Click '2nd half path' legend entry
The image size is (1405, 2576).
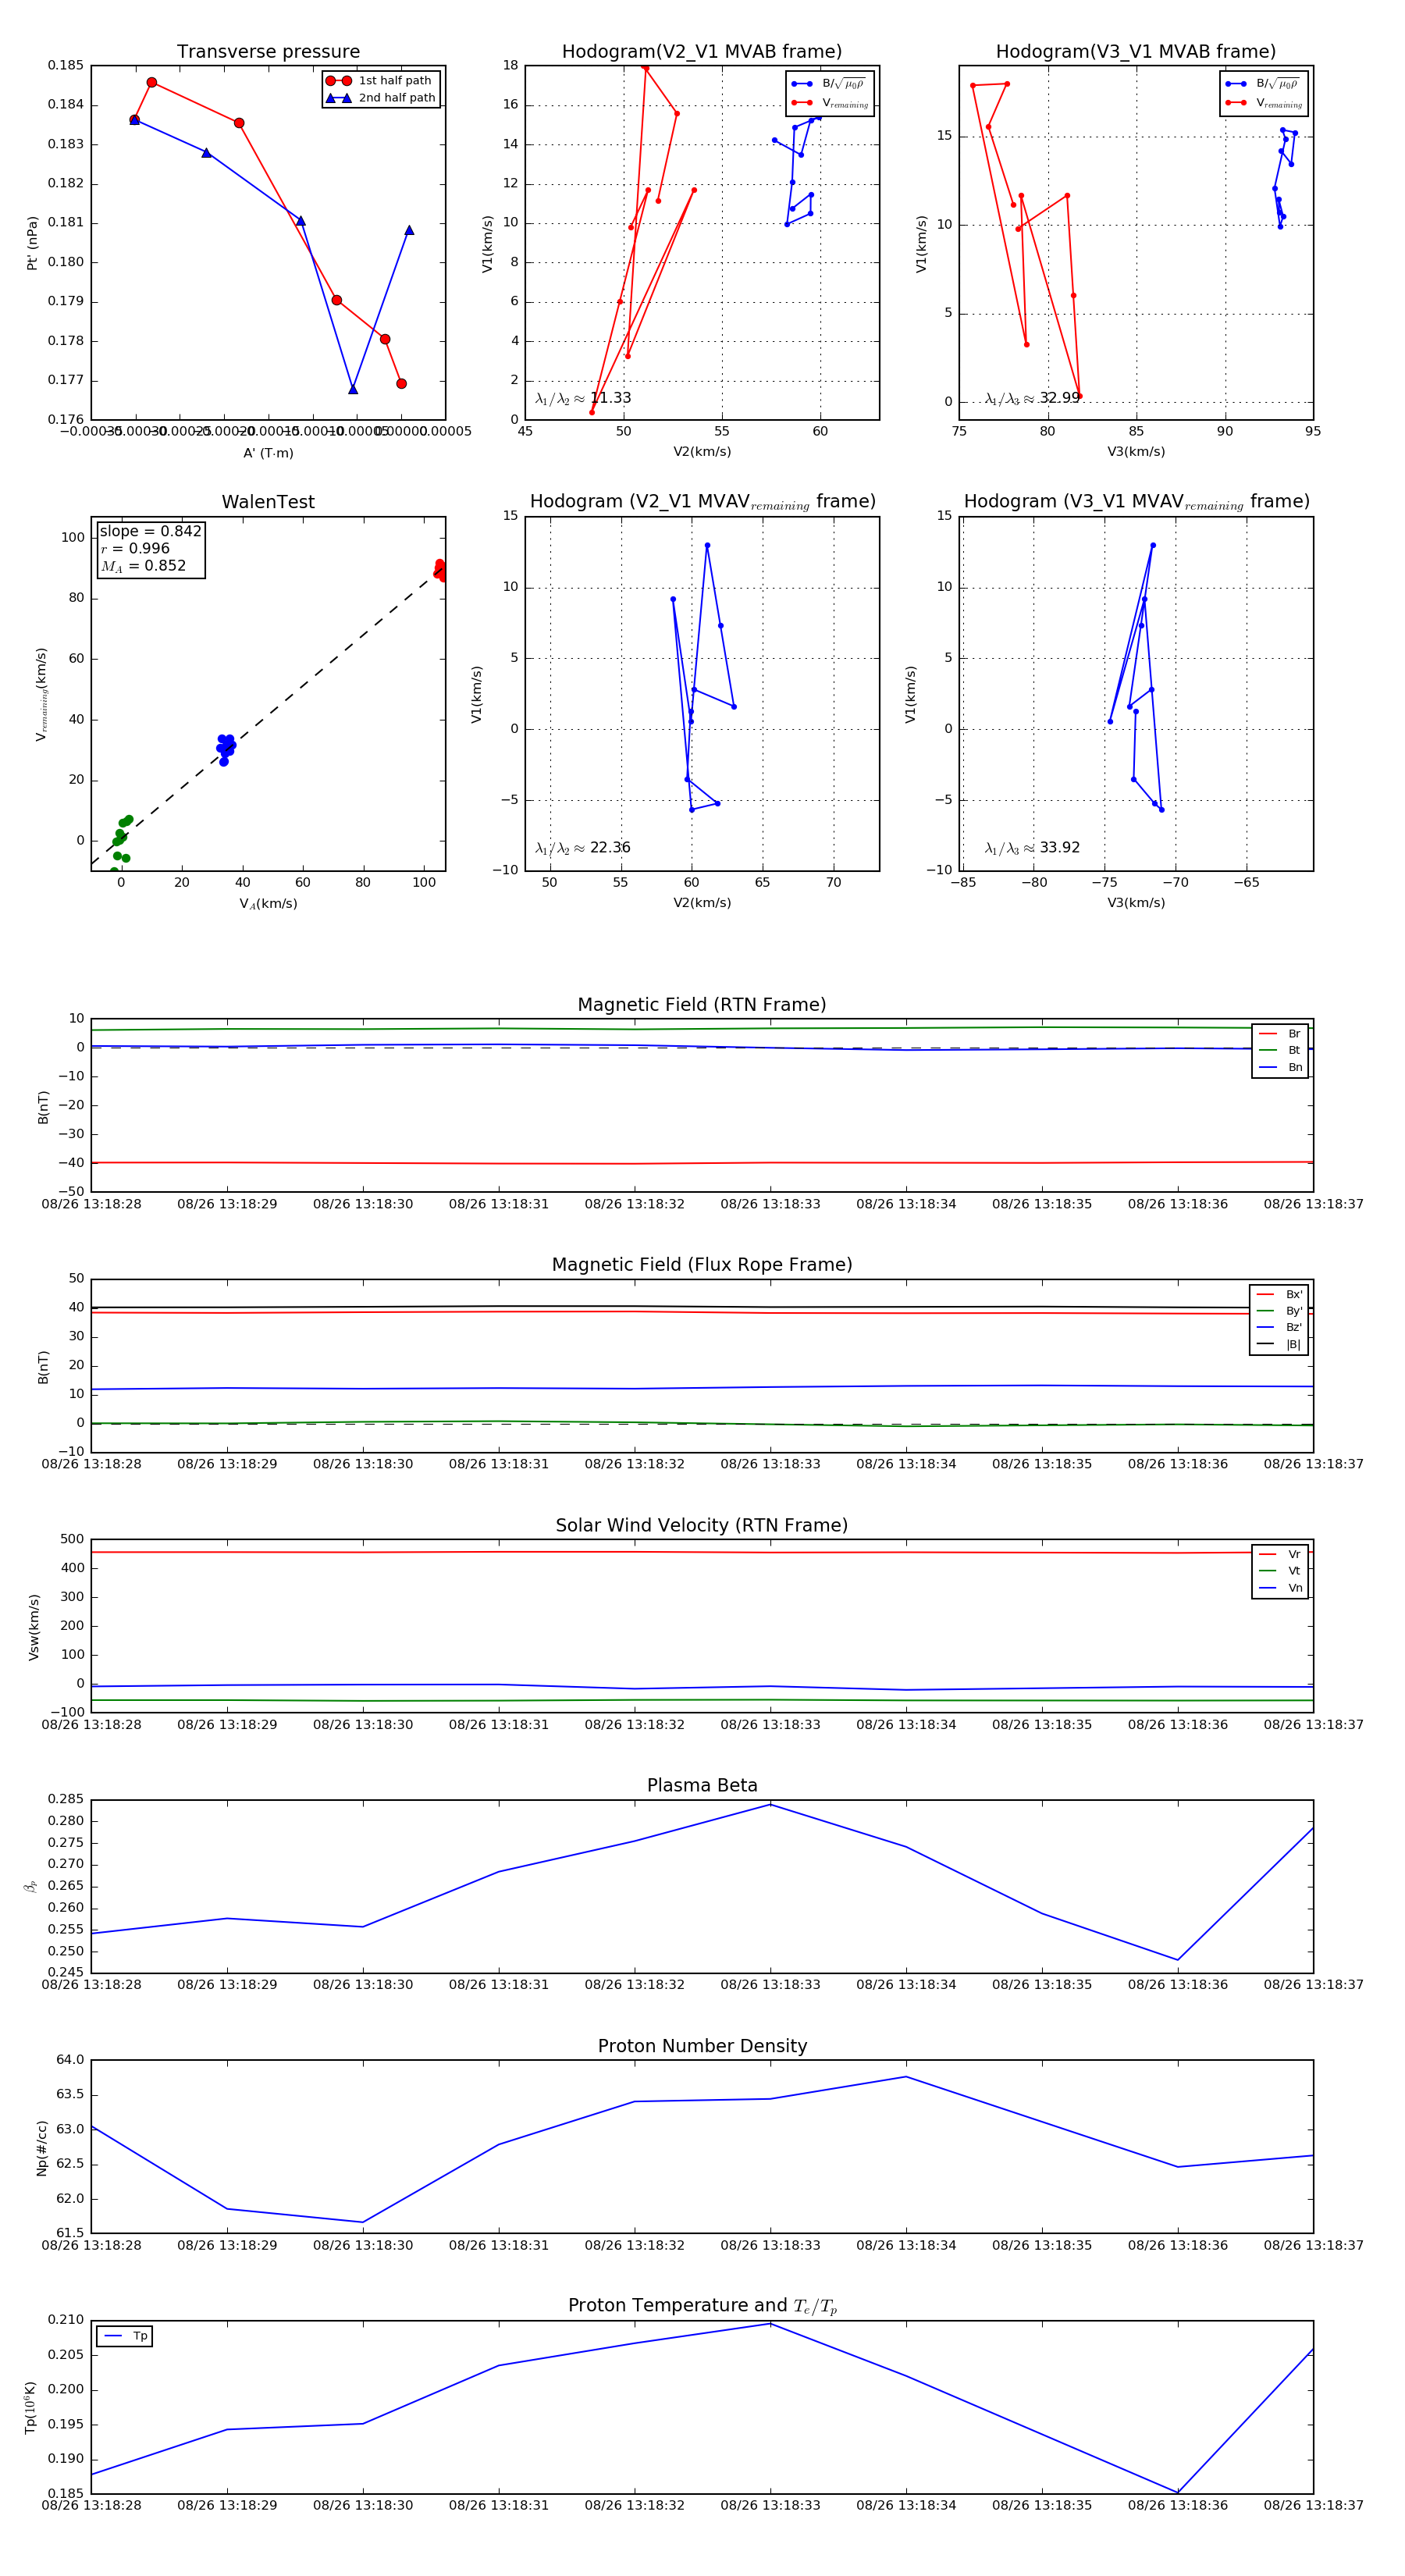tap(381, 98)
